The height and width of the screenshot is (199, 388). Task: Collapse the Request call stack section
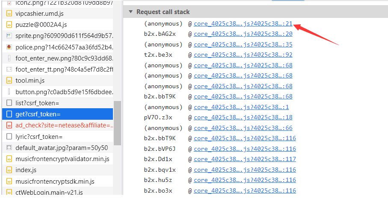[130, 12]
